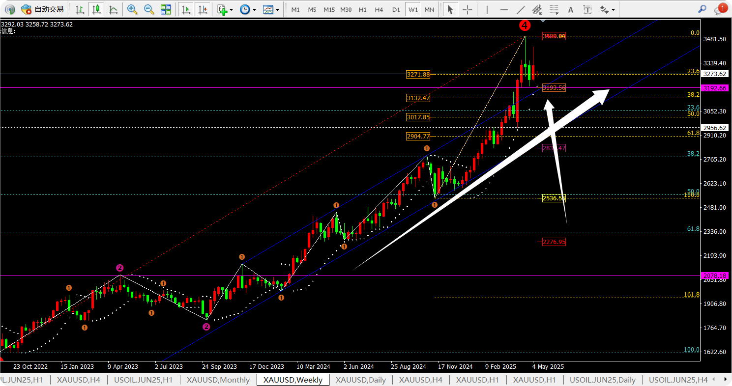Open the XAUUSD,Monthly chart tab

[218, 380]
